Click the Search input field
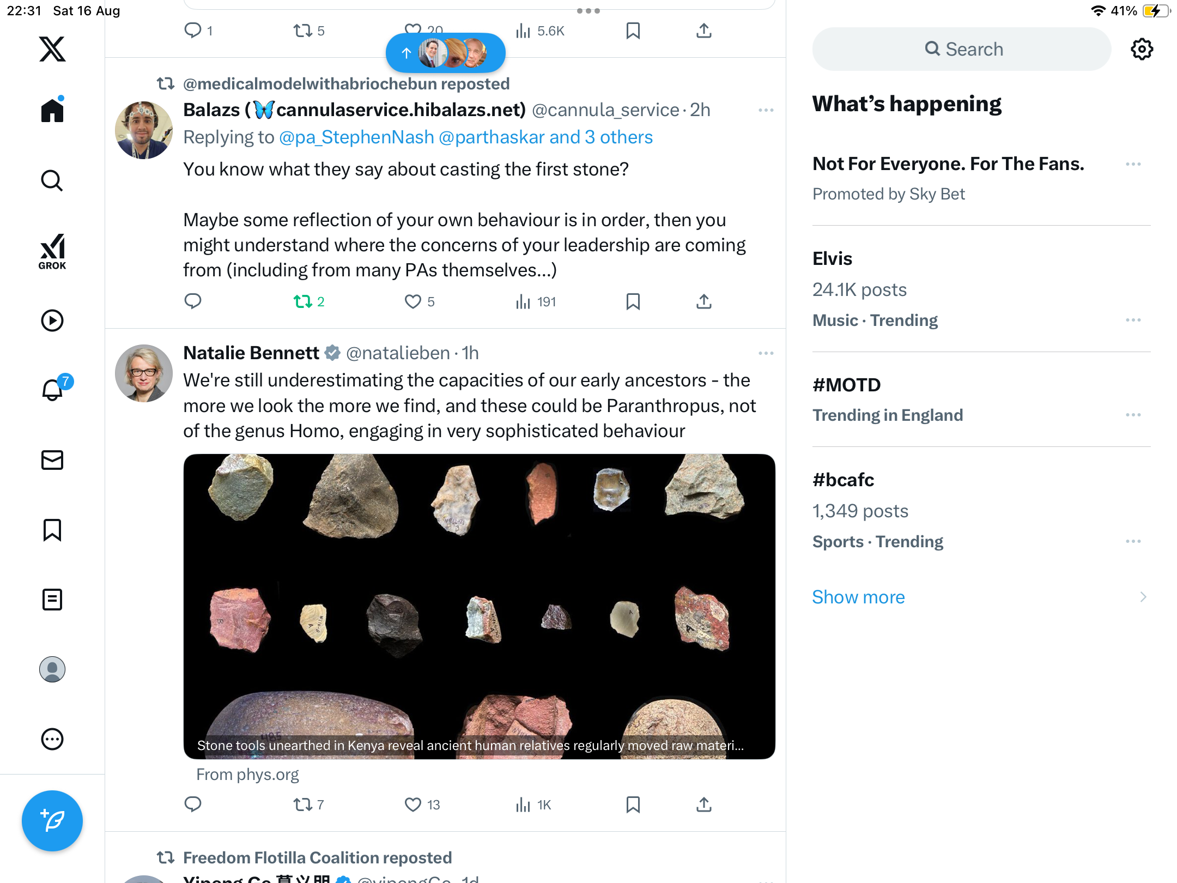The width and height of the screenshot is (1177, 883). (962, 49)
